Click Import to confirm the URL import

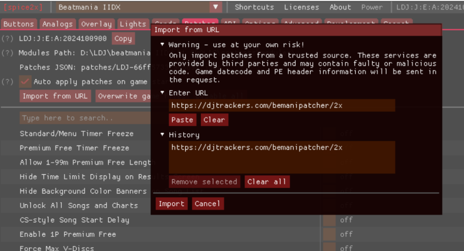pos(171,204)
